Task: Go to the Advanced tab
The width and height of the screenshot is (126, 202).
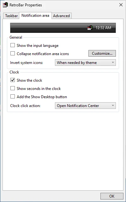Action: (61, 16)
